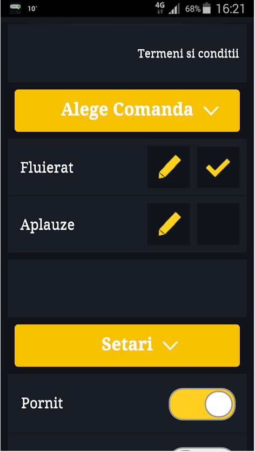Tap the clock showing 16:21
This screenshot has width=255, height=452.
coord(230,9)
